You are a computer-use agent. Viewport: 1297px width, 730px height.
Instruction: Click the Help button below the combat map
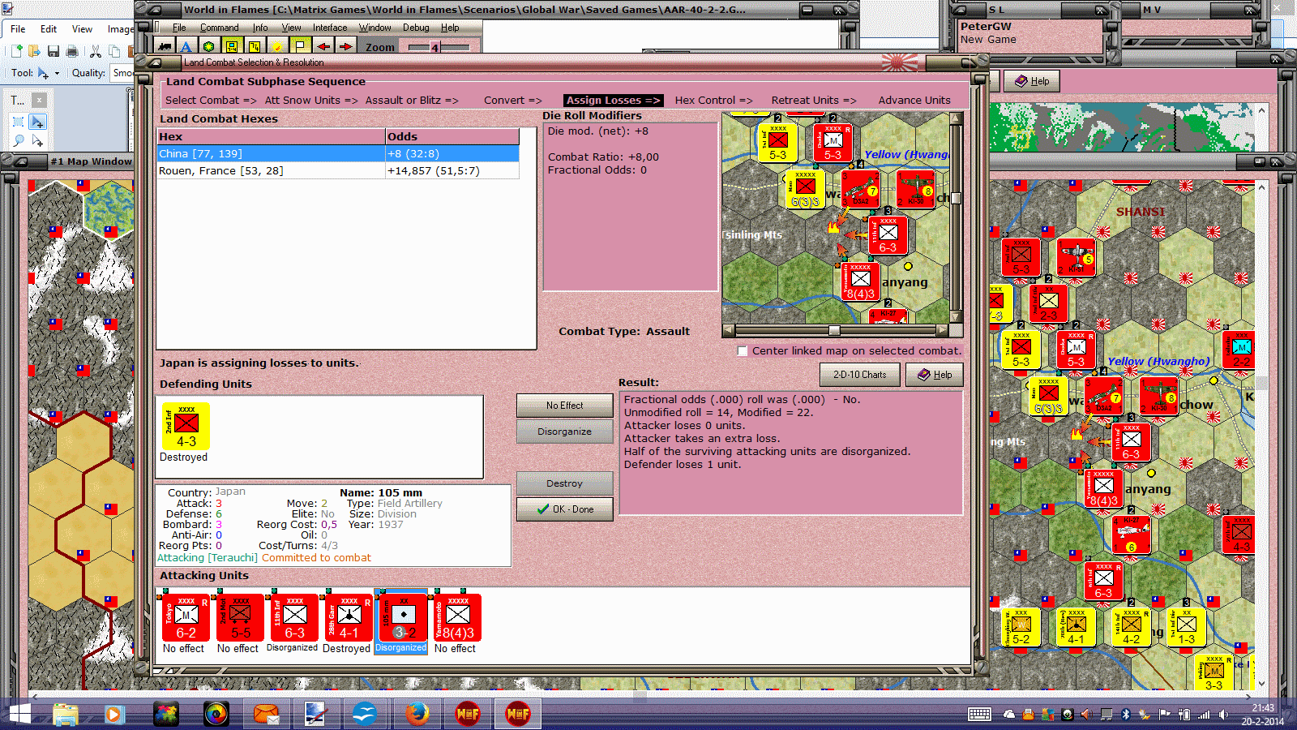[x=934, y=375]
